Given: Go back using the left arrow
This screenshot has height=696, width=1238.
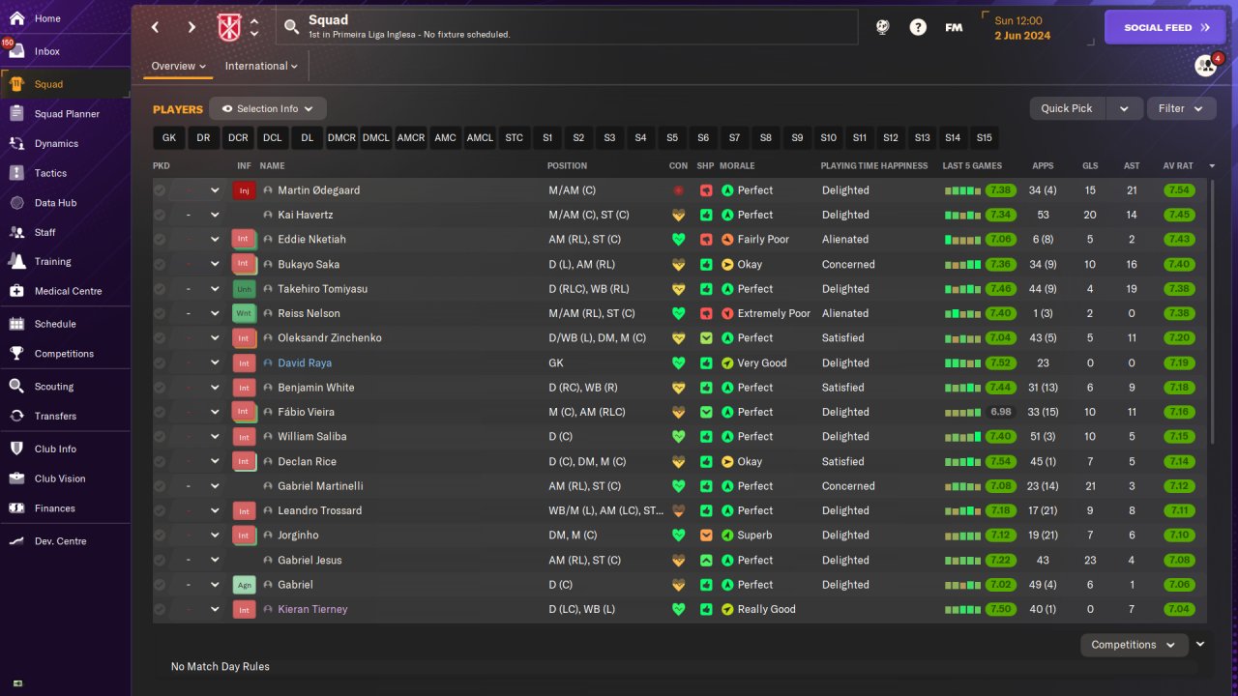Looking at the screenshot, I should (156, 27).
